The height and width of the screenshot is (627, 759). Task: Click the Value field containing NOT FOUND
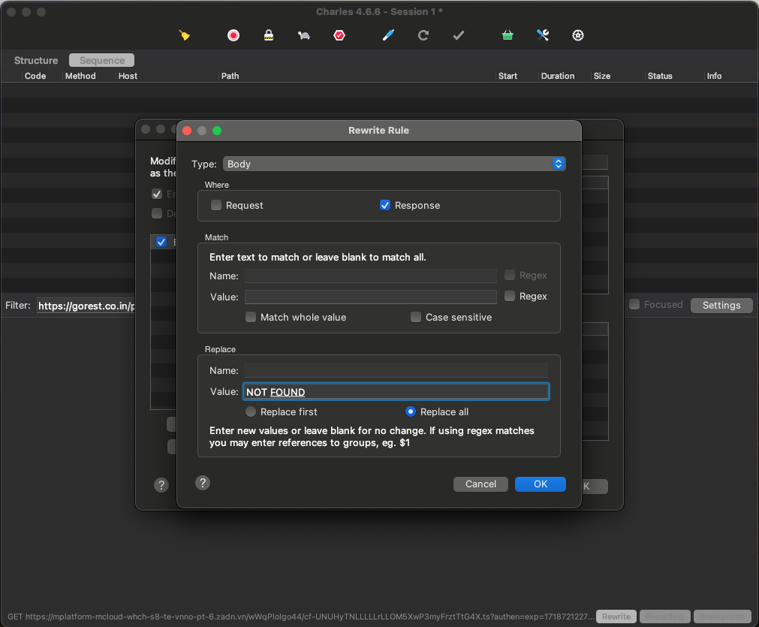[396, 391]
